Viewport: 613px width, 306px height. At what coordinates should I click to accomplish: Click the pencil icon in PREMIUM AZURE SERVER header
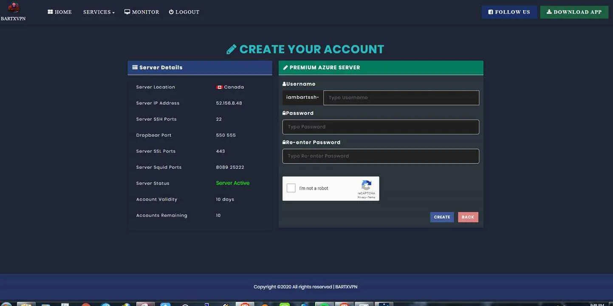(x=285, y=68)
